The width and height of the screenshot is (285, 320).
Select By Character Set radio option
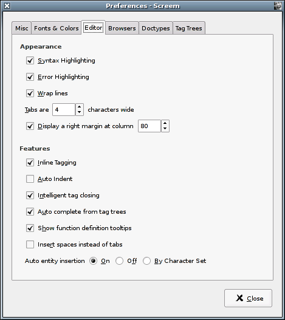146,261
